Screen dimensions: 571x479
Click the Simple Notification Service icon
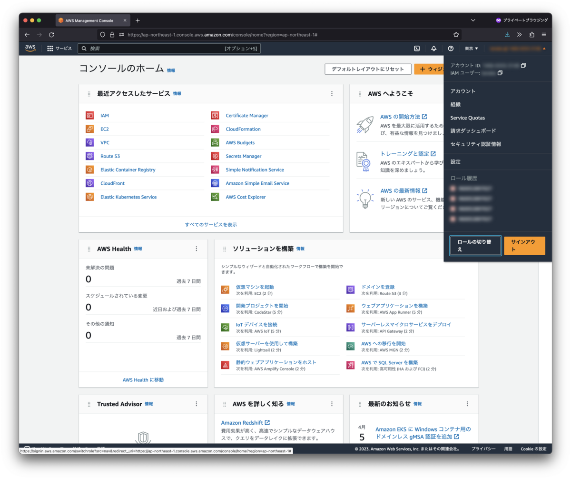[215, 170]
